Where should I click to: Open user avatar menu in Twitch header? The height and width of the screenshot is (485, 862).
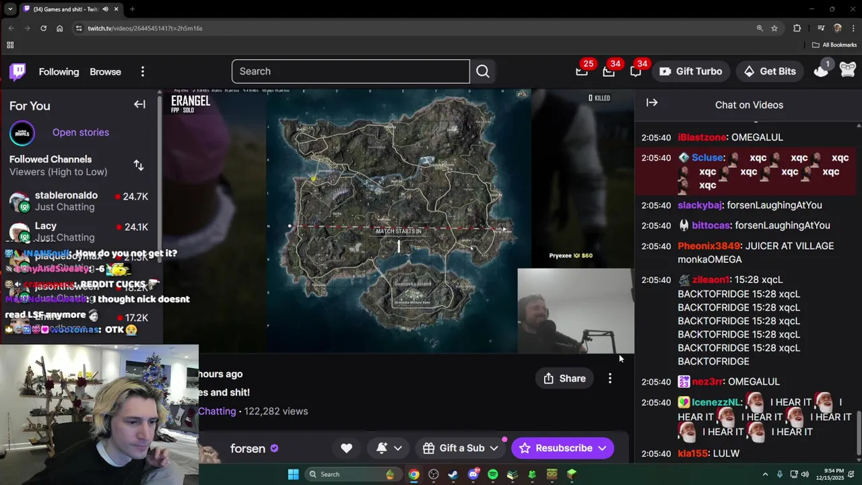click(848, 71)
